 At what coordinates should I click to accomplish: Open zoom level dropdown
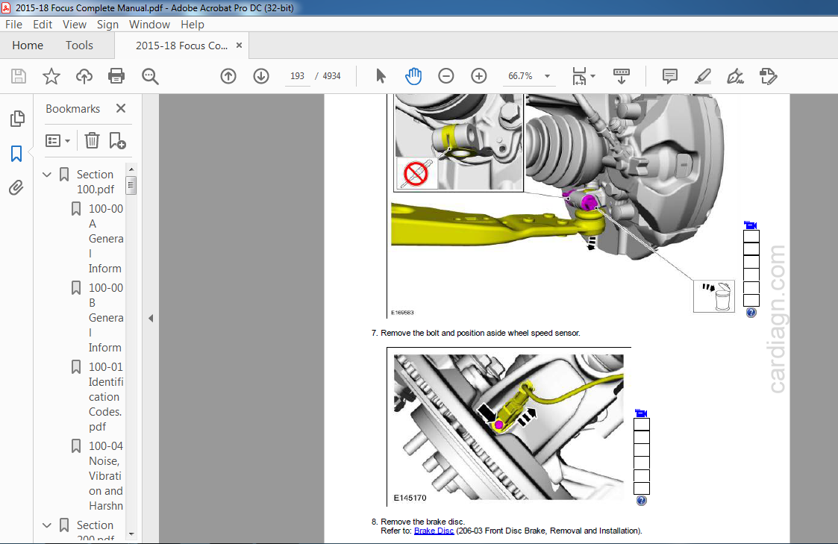pyautogui.click(x=547, y=76)
